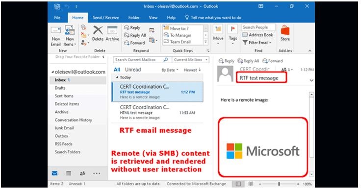Select the Drafts folder
The image size is (361, 190).
click(60, 88)
